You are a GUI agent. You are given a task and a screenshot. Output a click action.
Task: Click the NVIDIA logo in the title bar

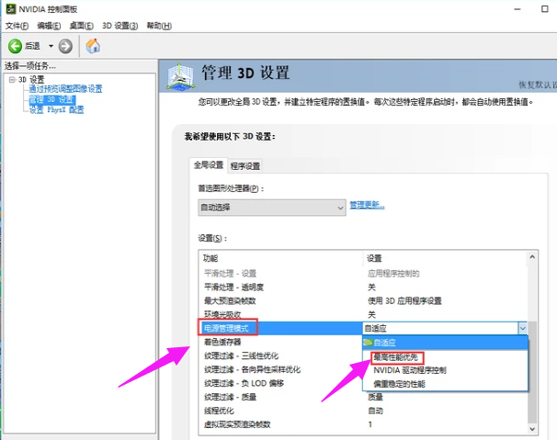9,9
